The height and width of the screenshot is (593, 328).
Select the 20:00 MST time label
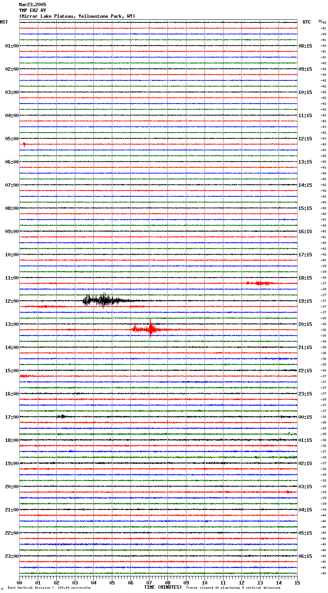coord(12,487)
